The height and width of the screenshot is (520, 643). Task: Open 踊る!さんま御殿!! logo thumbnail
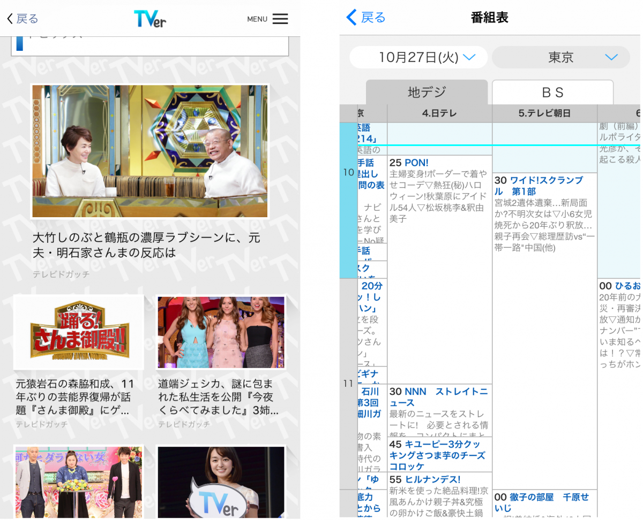tap(79, 332)
